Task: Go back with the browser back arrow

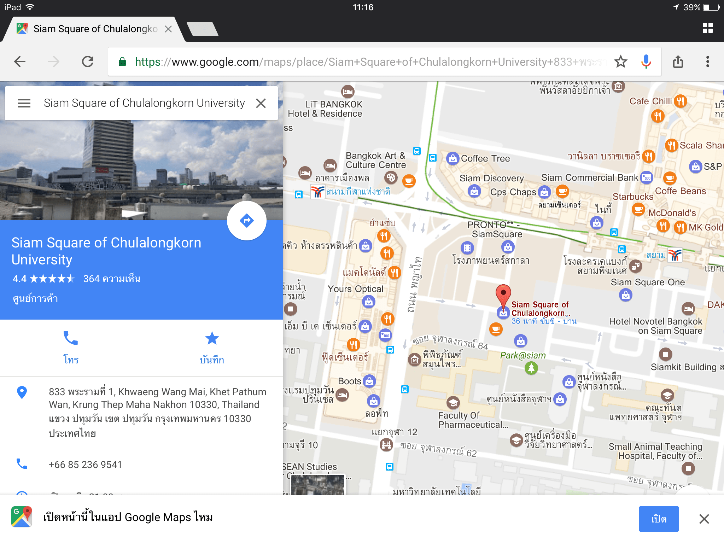Action: tap(20, 62)
